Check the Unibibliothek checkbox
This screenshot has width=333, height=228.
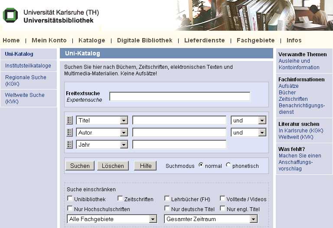(70, 198)
